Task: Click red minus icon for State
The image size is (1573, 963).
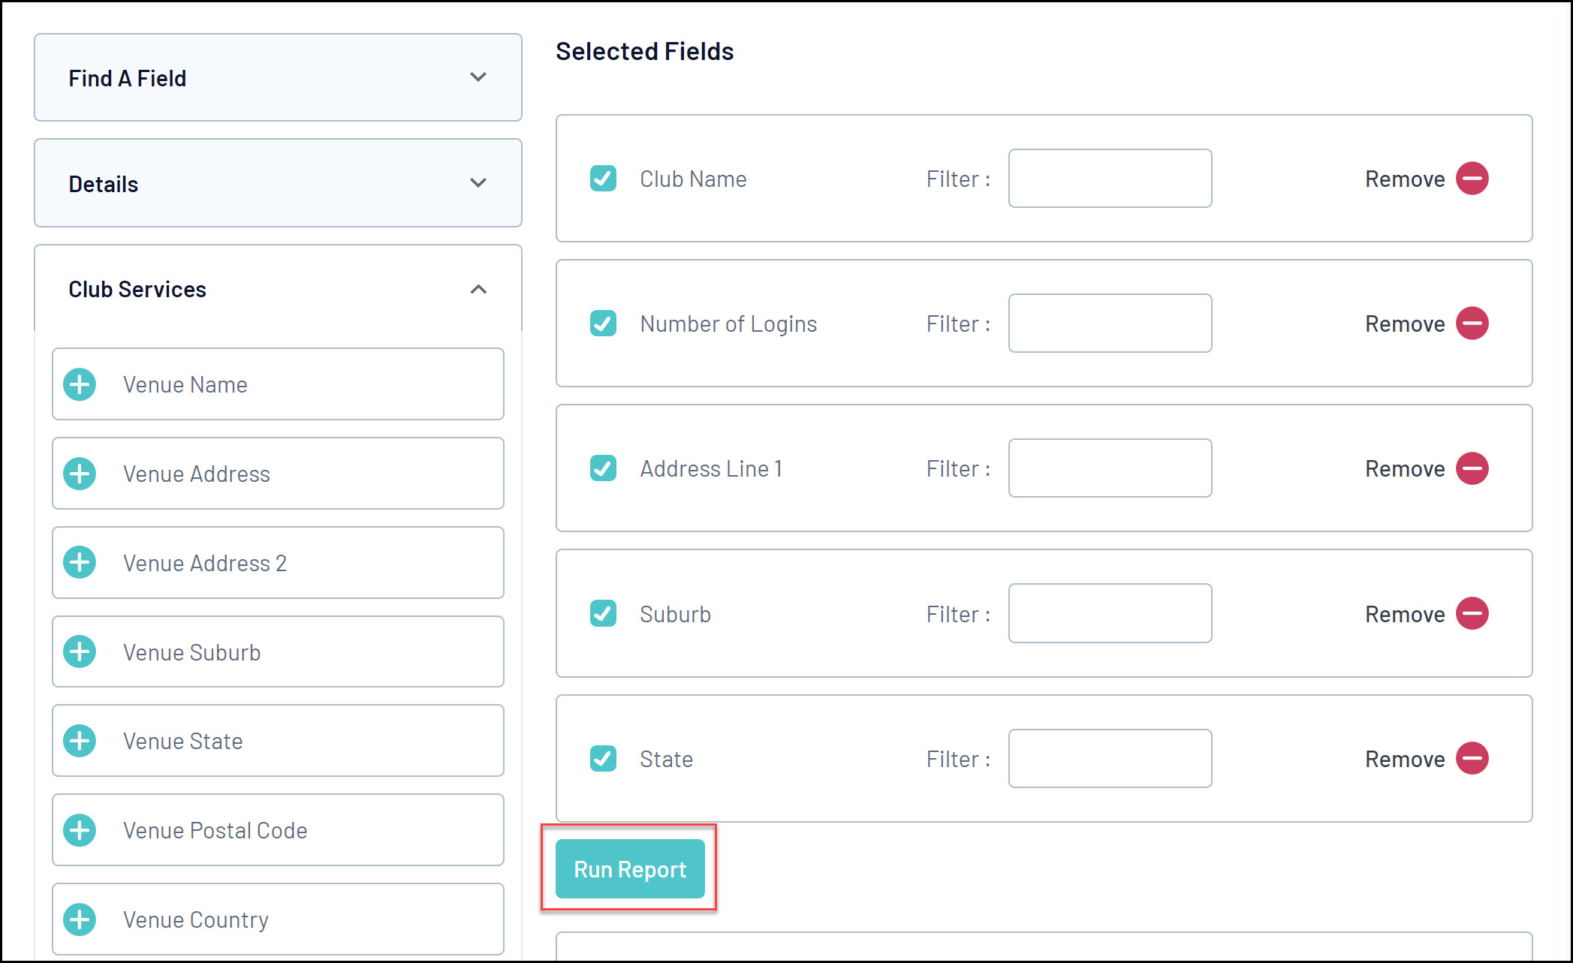Action: click(1472, 758)
